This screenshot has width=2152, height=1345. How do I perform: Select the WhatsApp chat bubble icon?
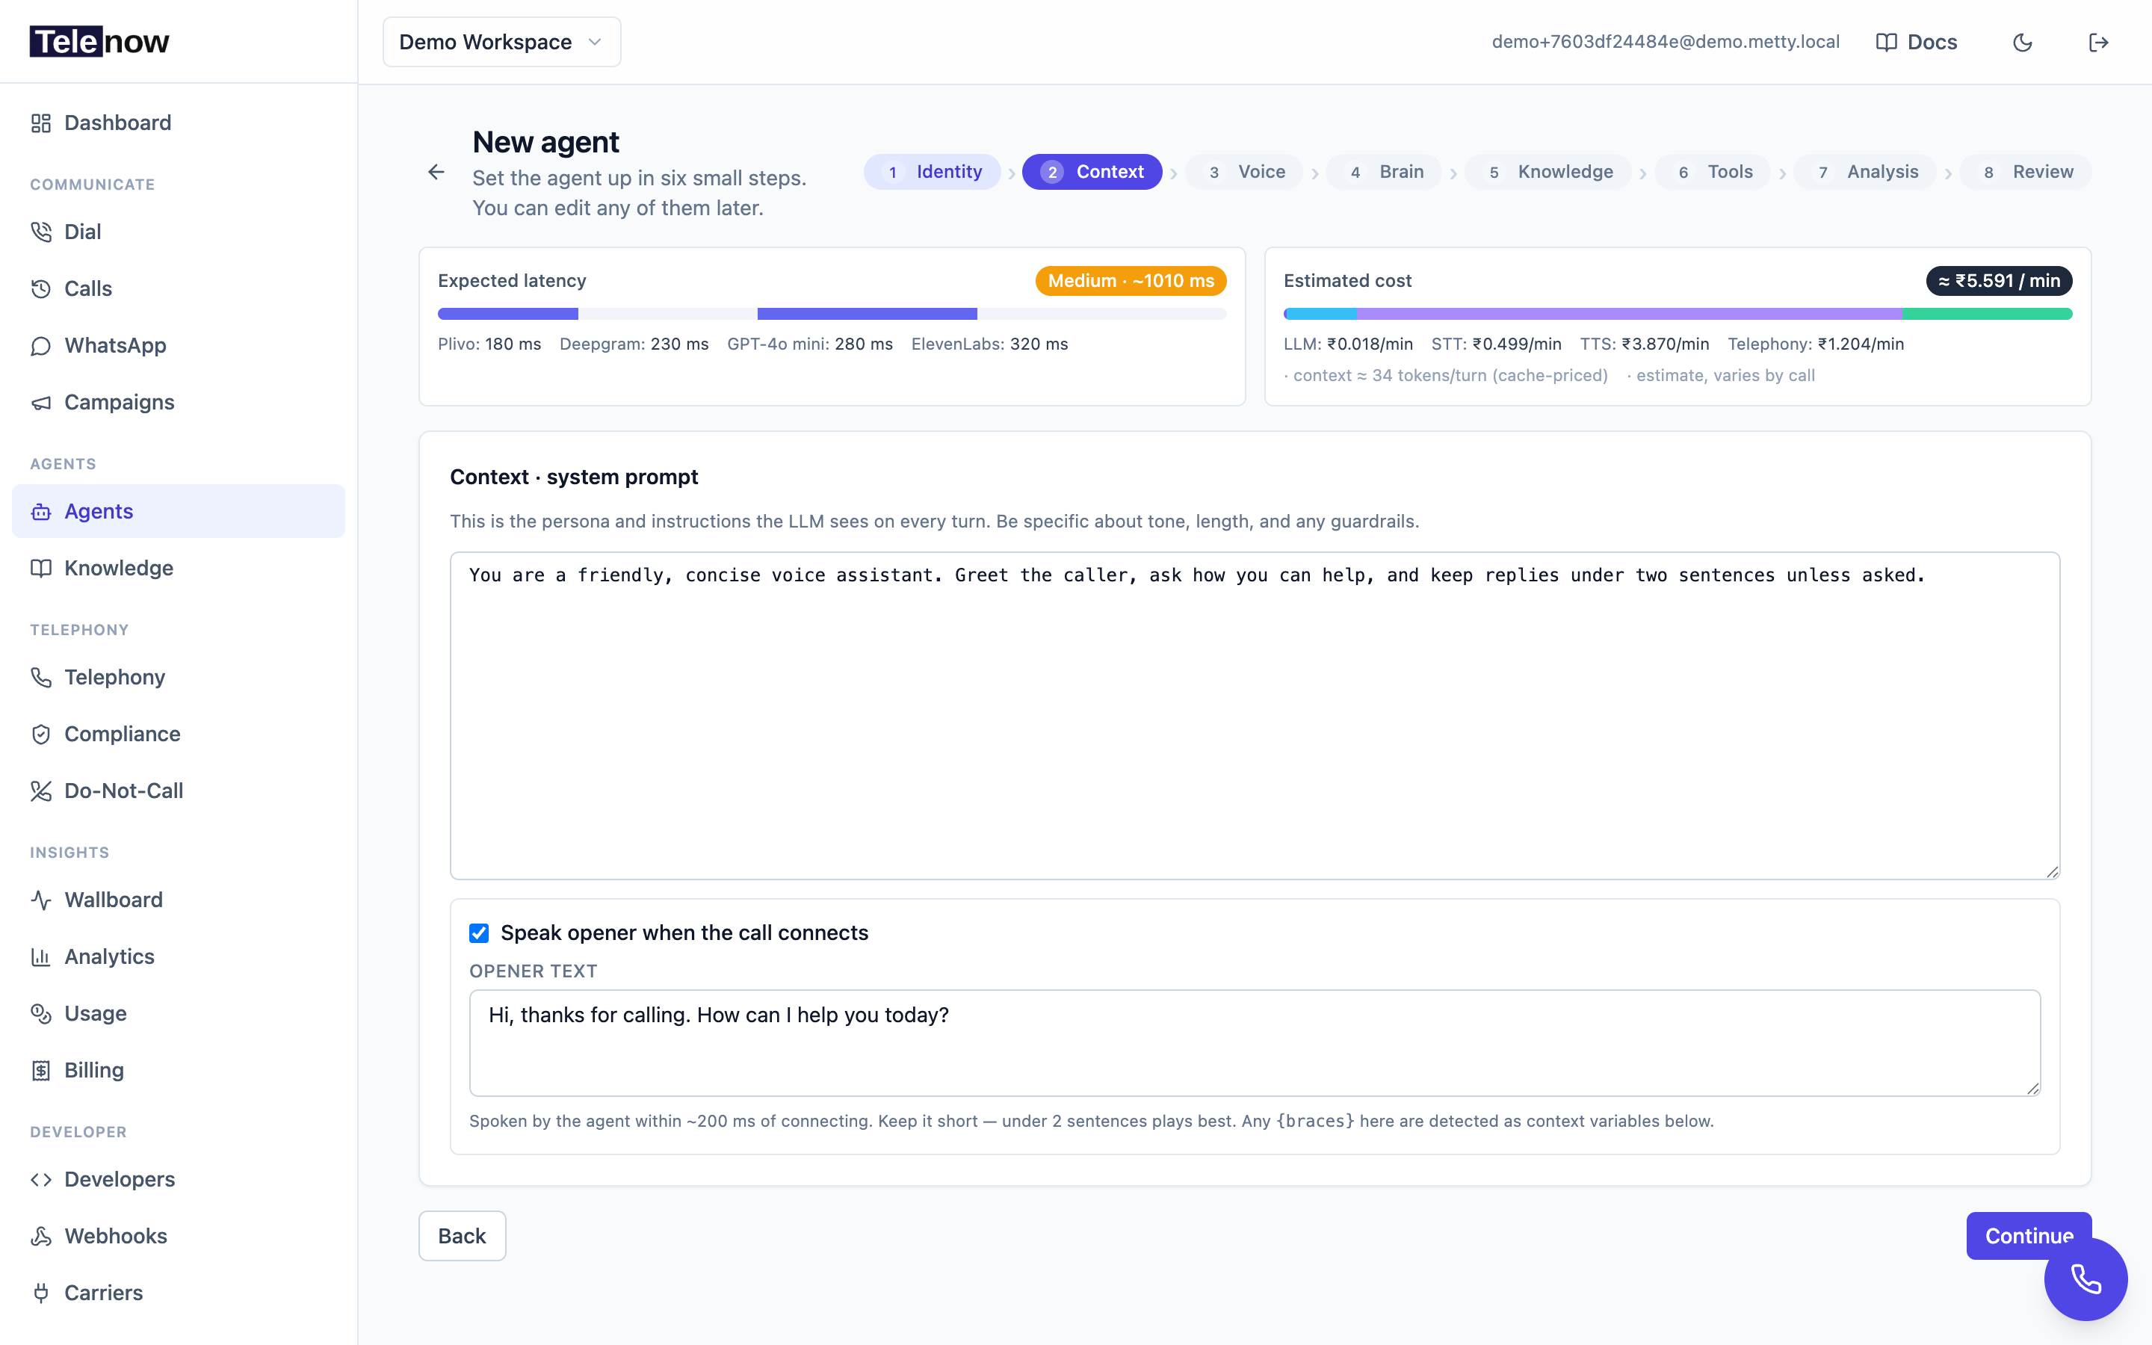pyautogui.click(x=41, y=346)
